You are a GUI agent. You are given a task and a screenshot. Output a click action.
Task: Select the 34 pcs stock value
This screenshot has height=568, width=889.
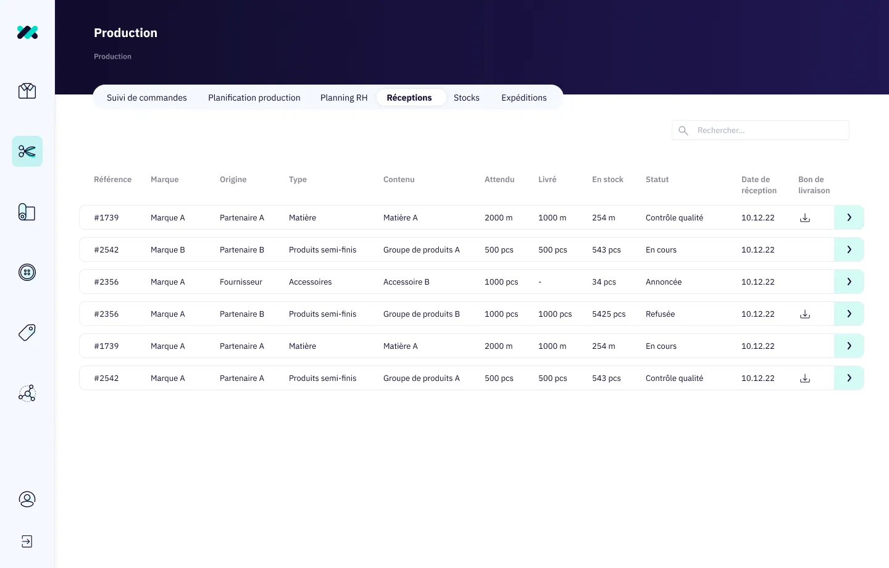point(604,282)
